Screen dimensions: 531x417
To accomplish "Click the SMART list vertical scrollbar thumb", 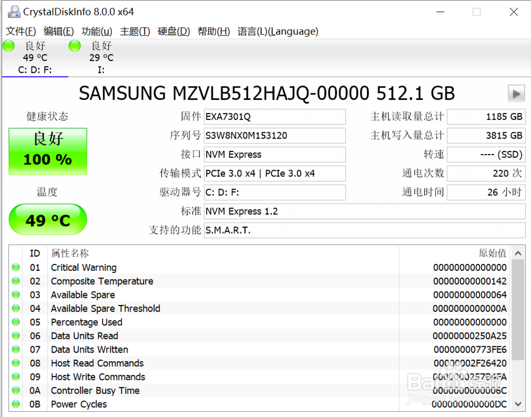I will [x=518, y=310].
